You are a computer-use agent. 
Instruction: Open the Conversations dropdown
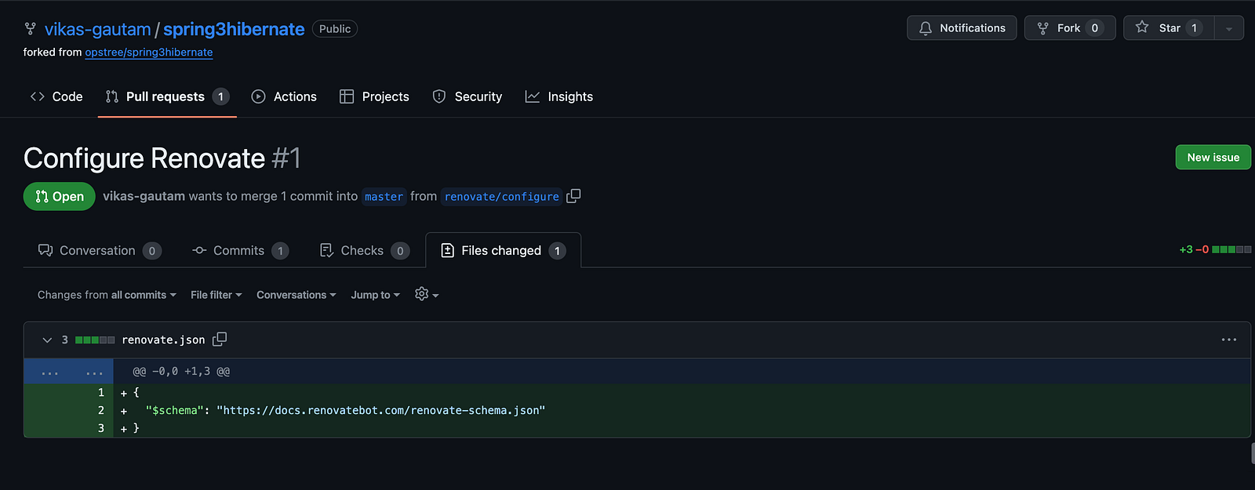pyautogui.click(x=296, y=295)
